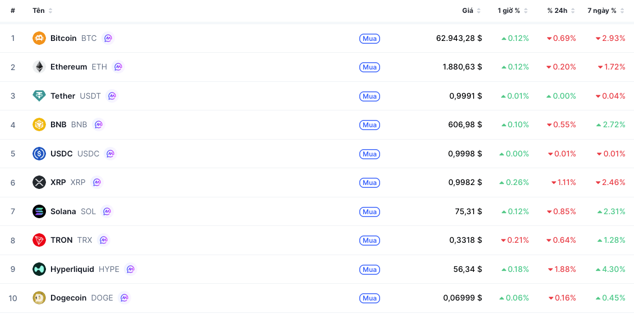Click the price 0,9982 $
The height and width of the screenshot is (314, 634).
pyautogui.click(x=465, y=182)
